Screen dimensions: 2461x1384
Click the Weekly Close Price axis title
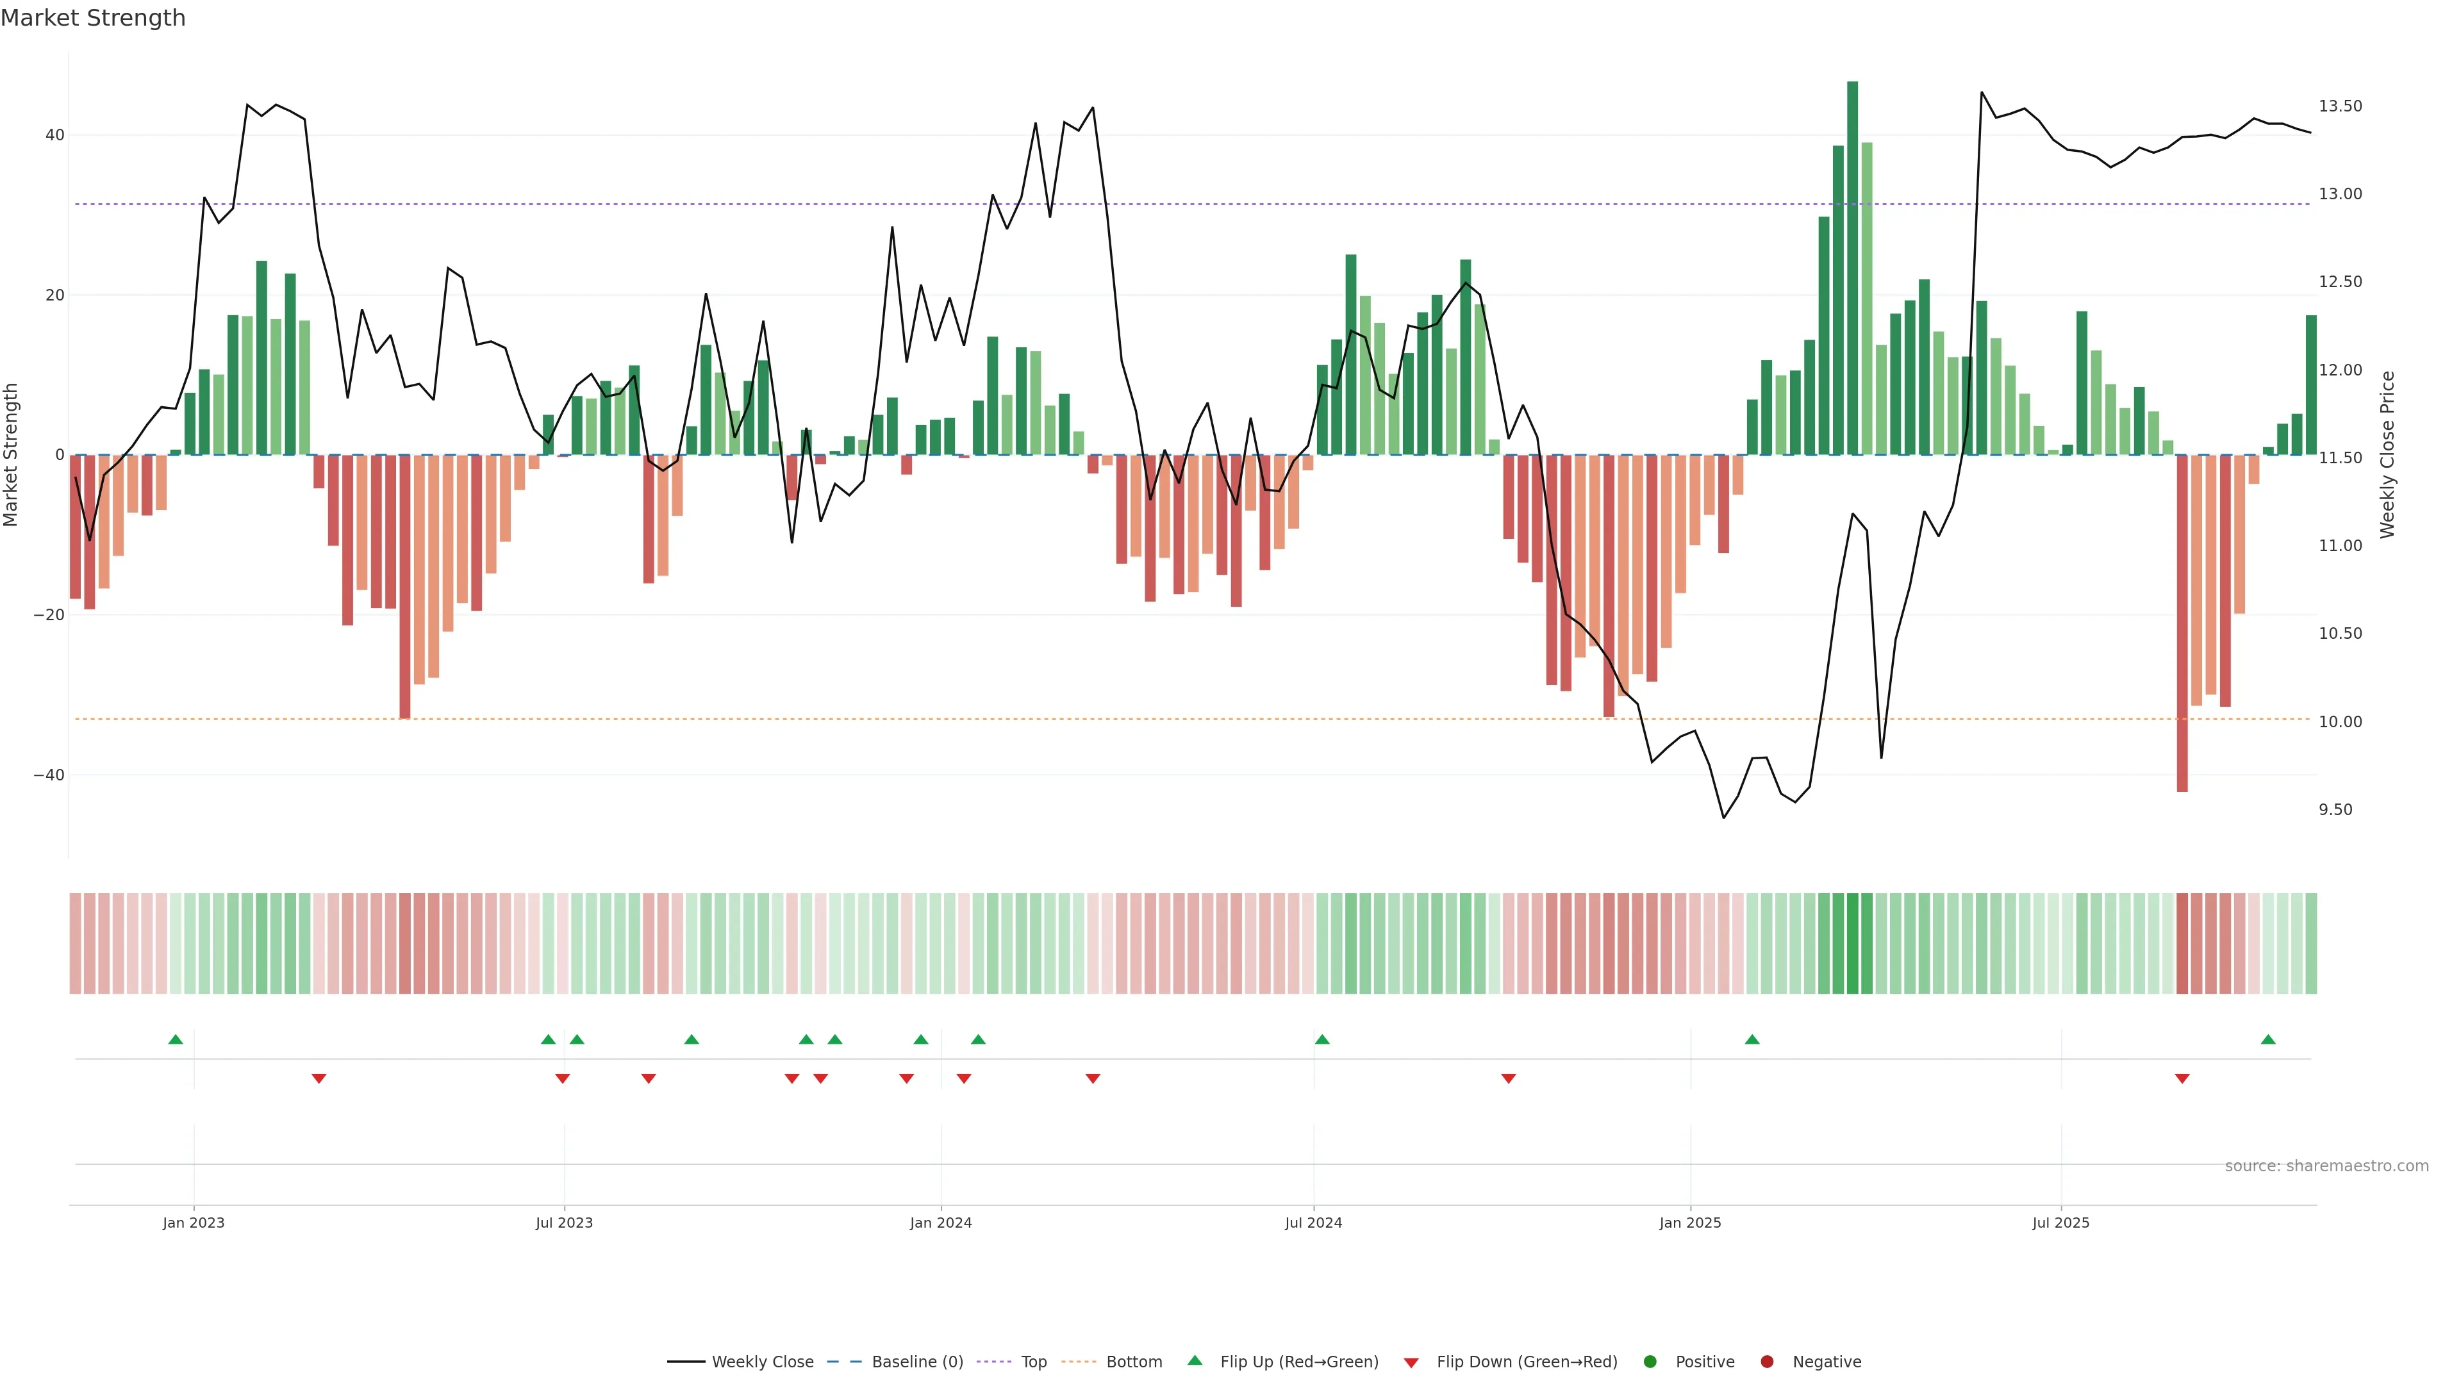(x=2387, y=455)
